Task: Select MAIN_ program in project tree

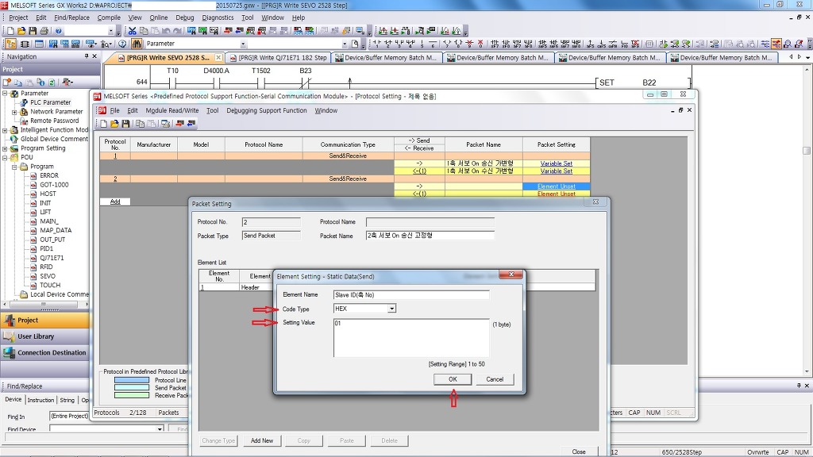Action: click(x=48, y=221)
